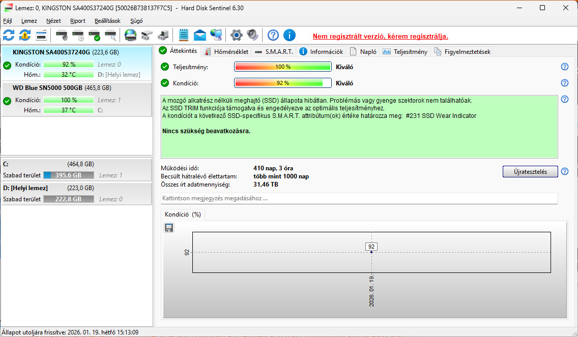578x337 pixels.
Task: Switch to the S.M.A.R.T. tab
Action: point(275,51)
